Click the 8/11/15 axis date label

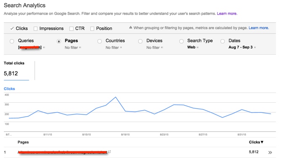pos(47,135)
